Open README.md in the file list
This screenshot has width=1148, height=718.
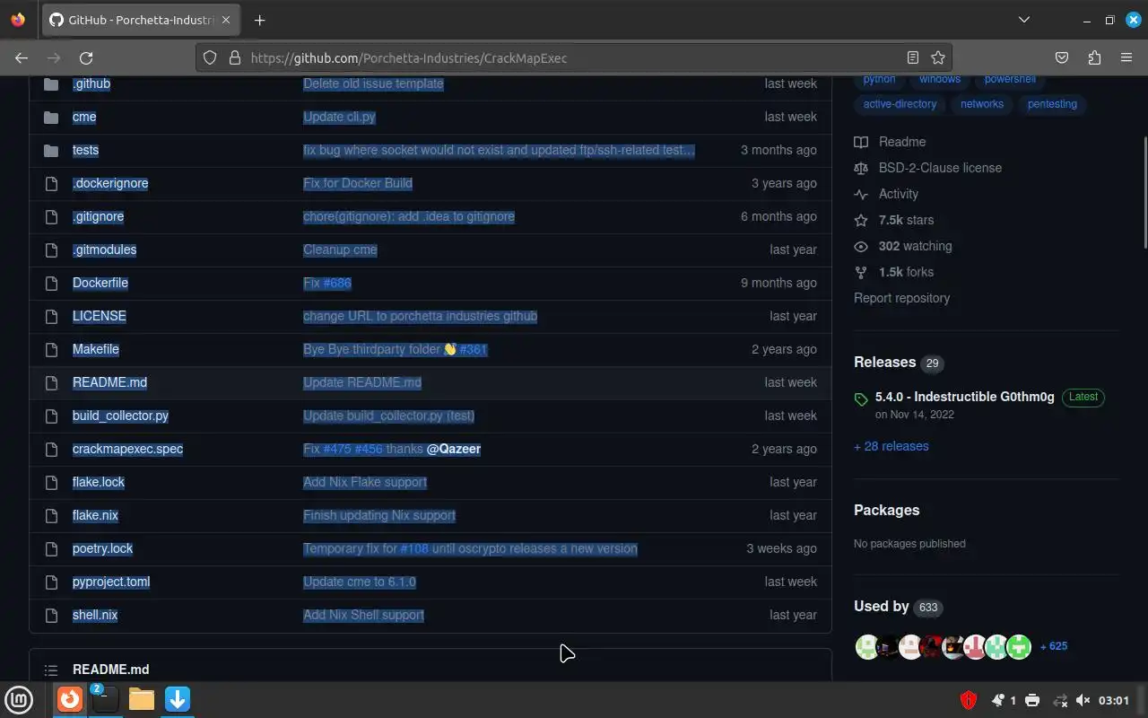pyautogui.click(x=110, y=382)
